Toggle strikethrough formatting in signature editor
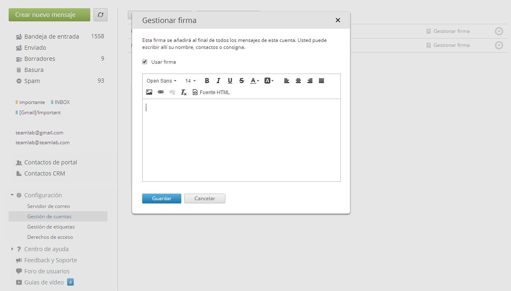511x291 pixels. pos(241,81)
